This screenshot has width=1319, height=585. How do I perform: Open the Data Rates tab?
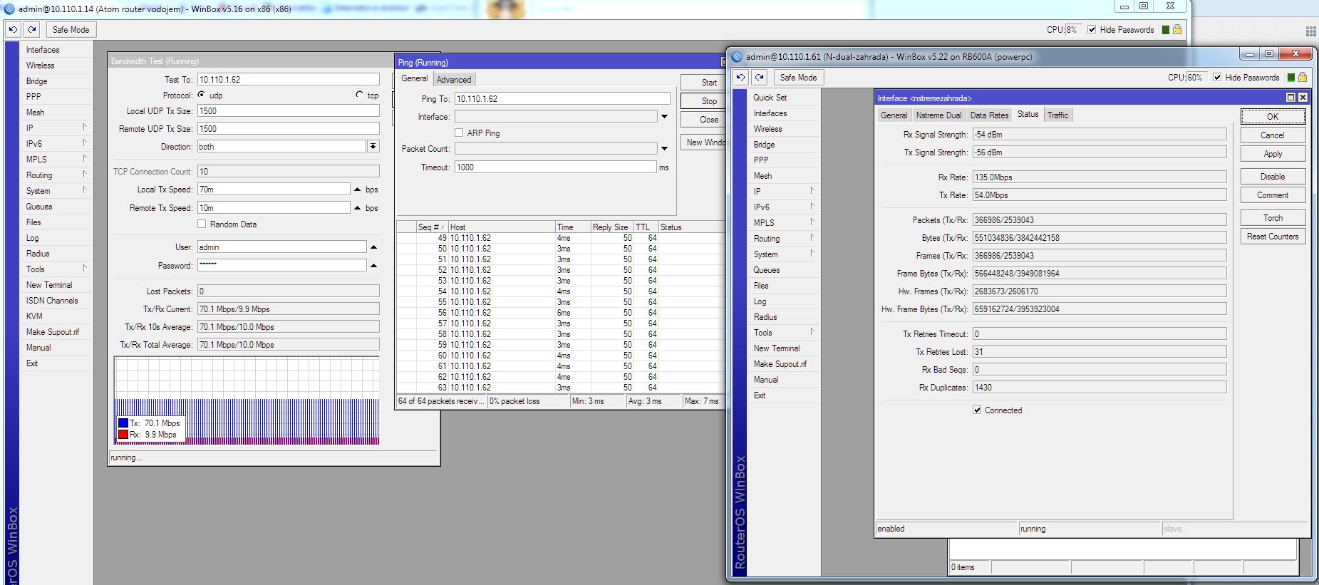(989, 115)
